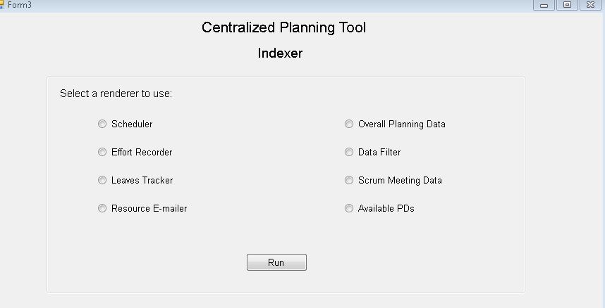Restore down the Form3 window

566,5
